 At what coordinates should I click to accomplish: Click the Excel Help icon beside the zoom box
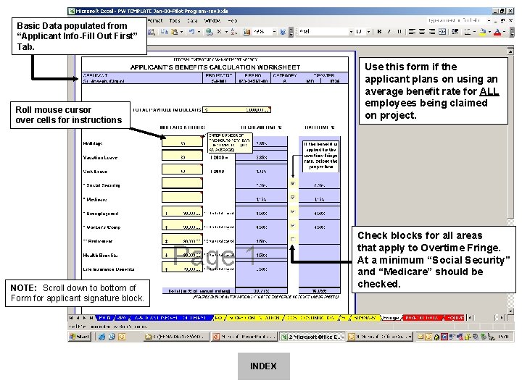coord(283,32)
